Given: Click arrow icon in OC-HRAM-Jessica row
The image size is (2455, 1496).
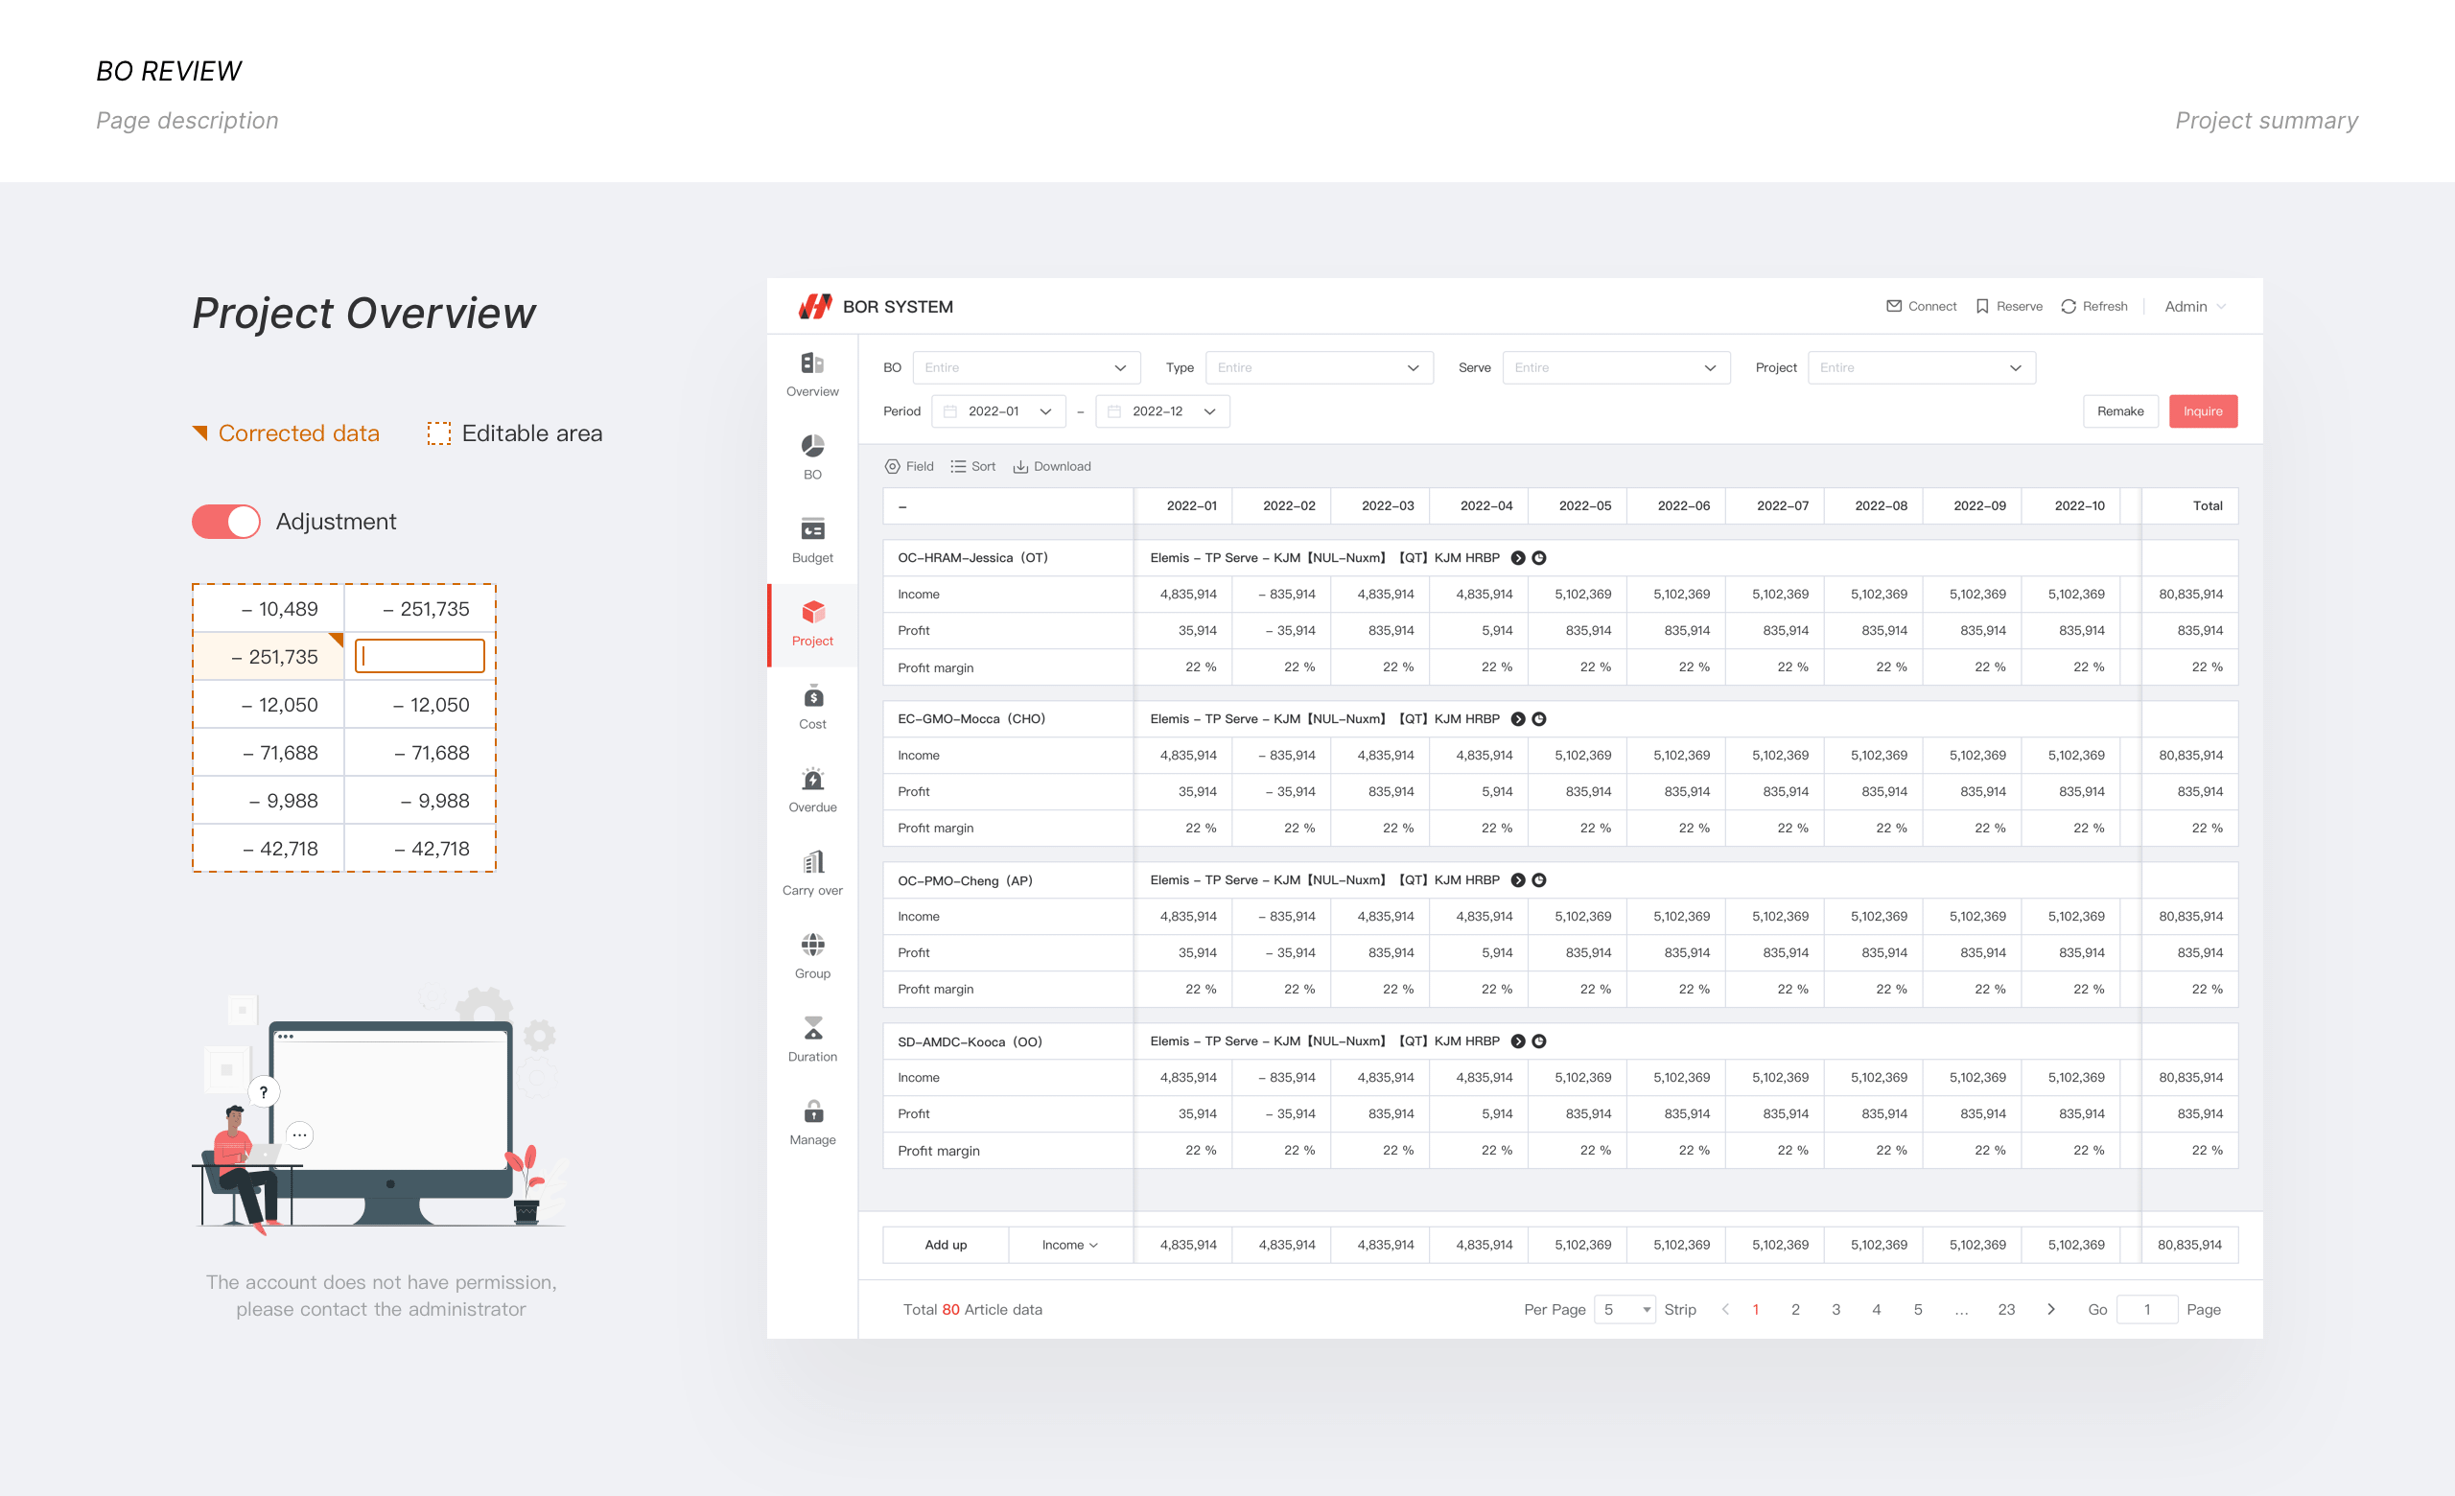Looking at the screenshot, I should 1517,558.
